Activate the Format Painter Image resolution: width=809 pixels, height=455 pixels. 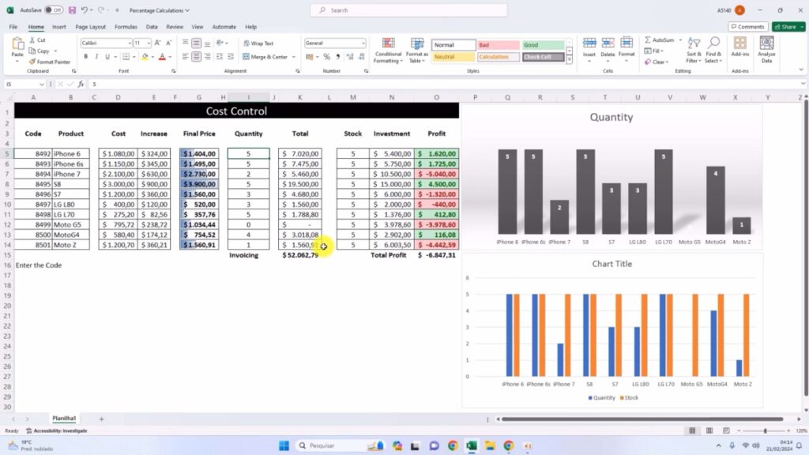click(x=50, y=62)
